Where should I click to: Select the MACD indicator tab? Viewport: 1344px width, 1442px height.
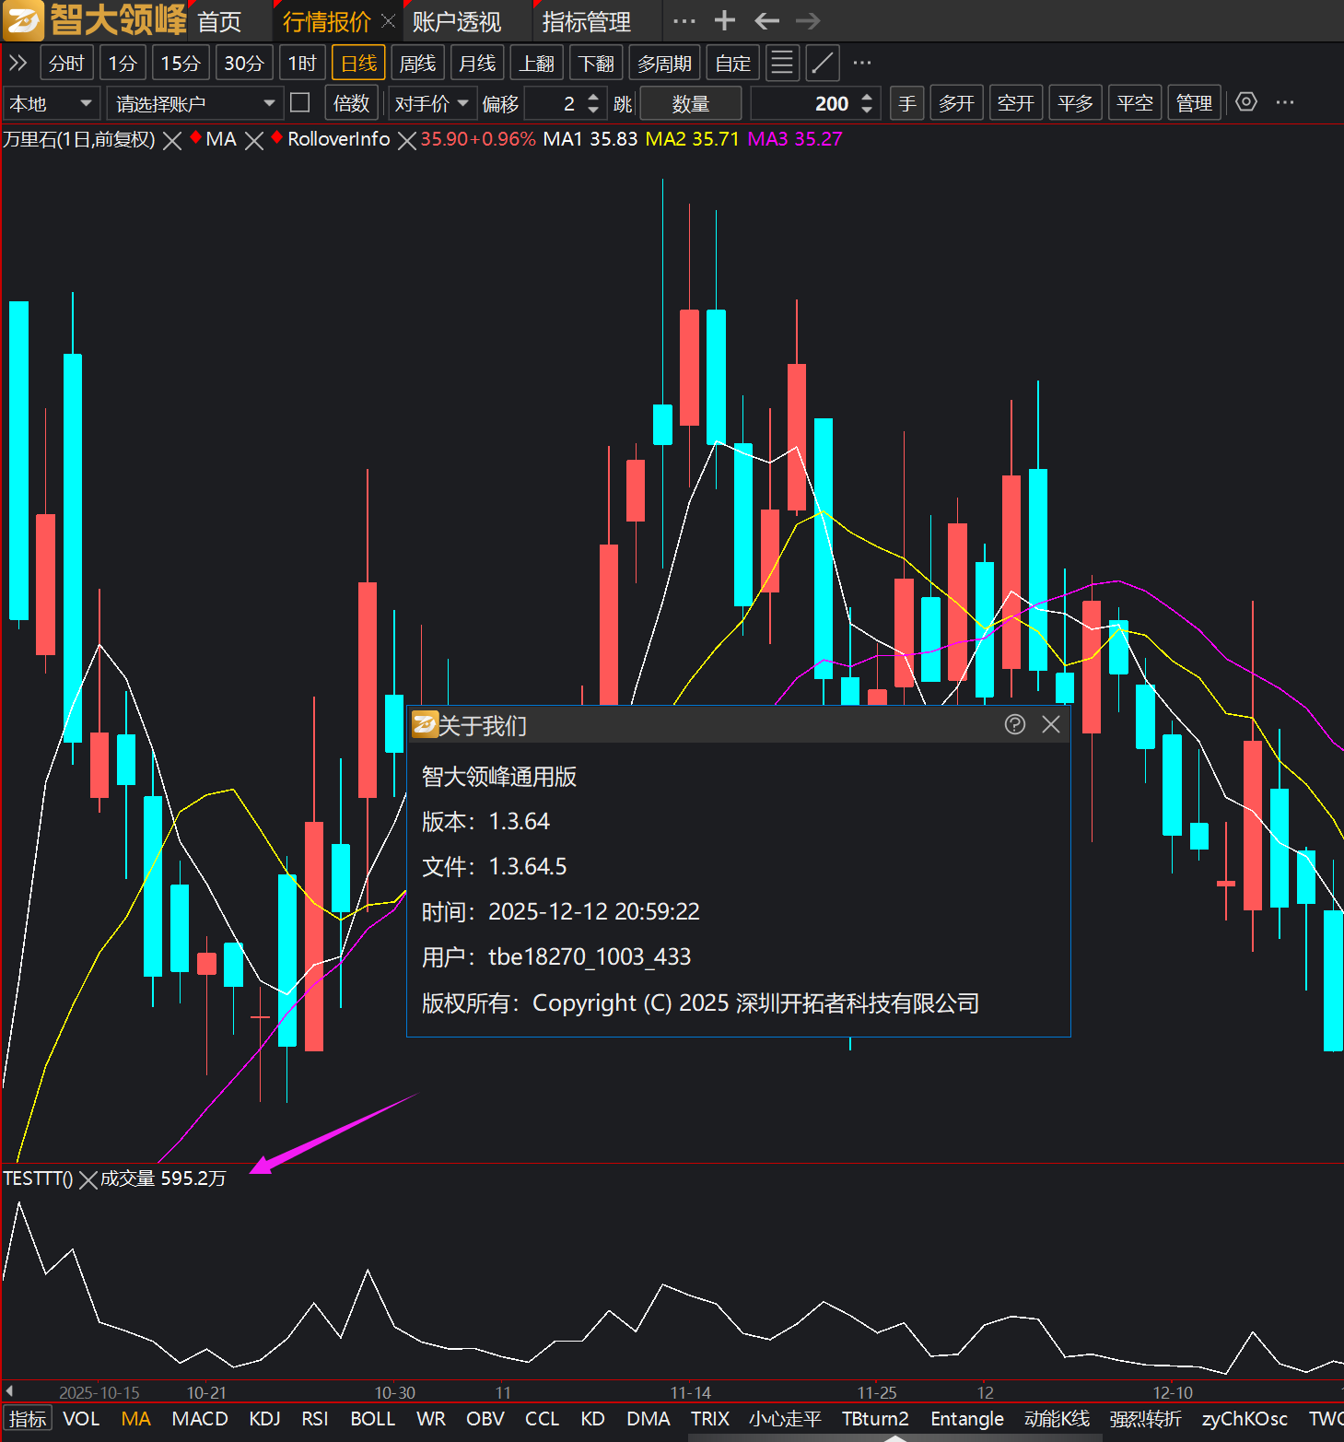click(x=200, y=1419)
